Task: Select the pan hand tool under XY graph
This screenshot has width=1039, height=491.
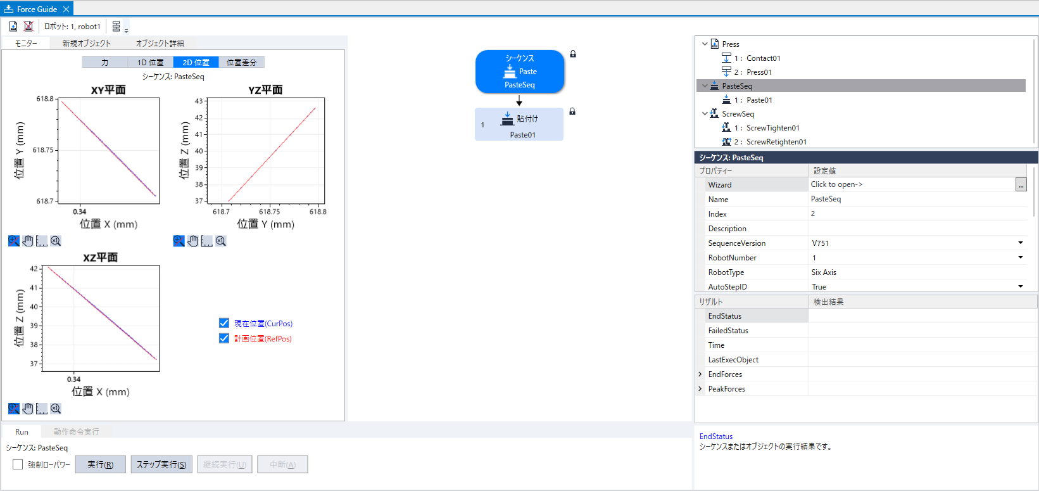Action: point(28,241)
